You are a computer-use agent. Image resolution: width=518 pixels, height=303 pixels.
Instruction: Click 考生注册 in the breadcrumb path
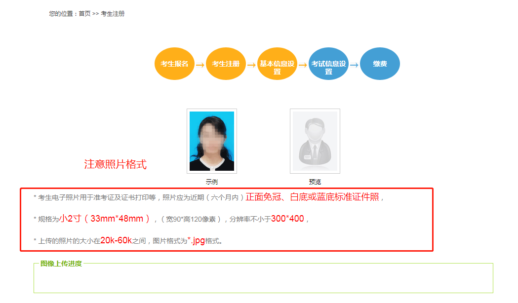113,14
